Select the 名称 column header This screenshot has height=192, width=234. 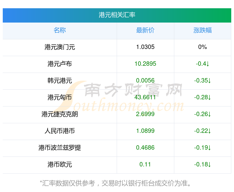coord(60,30)
